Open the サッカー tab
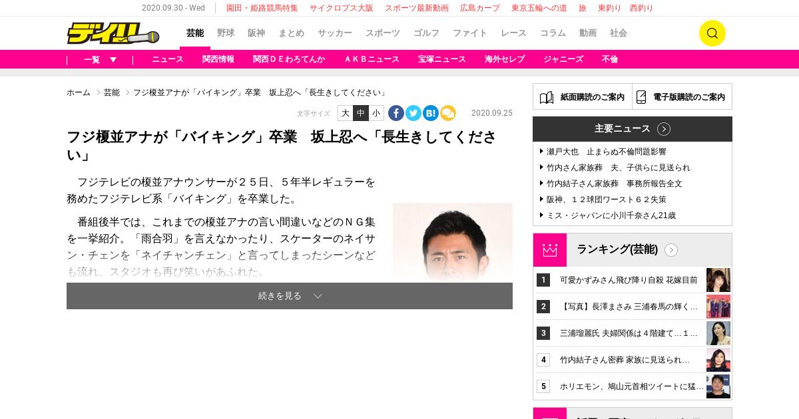 (335, 33)
